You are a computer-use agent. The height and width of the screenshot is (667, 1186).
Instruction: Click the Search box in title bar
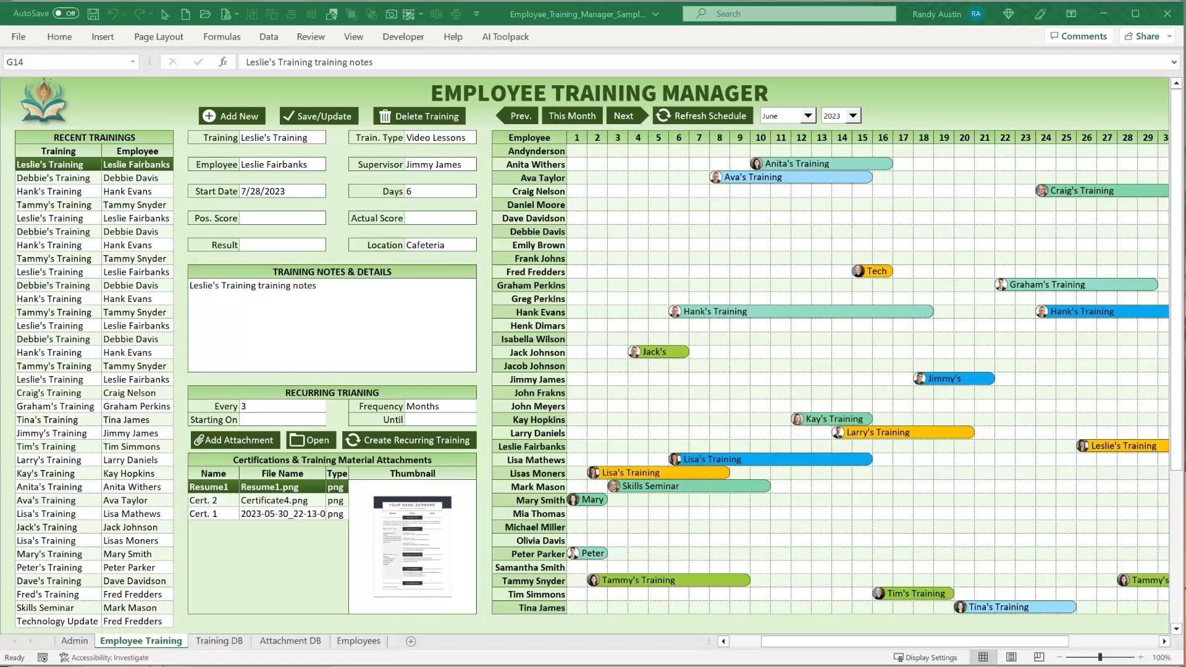[789, 14]
